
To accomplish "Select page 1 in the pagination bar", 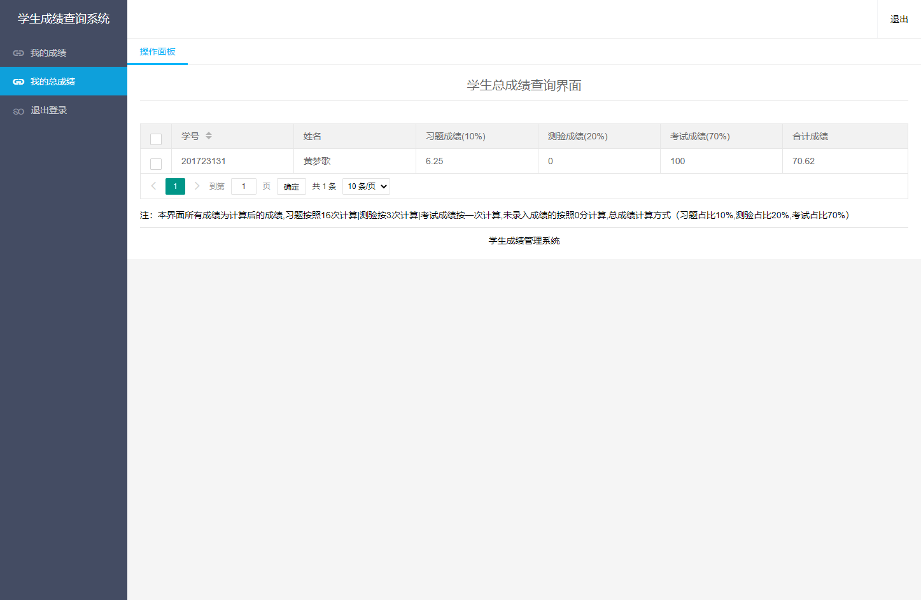I will click(x=175, y=186).
